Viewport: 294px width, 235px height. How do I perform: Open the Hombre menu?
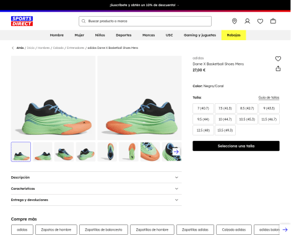point(57,35)
